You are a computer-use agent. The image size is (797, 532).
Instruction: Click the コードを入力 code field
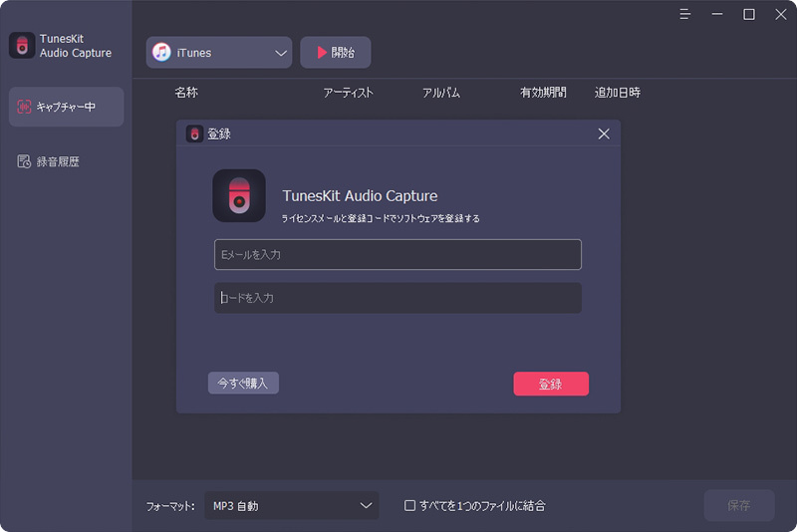[398, 298]
